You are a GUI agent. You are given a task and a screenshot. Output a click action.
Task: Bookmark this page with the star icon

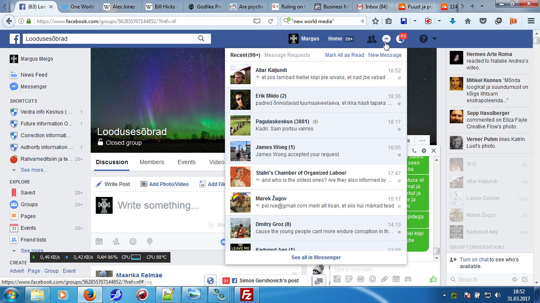coord(375,21)
